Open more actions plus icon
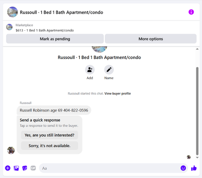The height and width of the screenshot is (178, 202). (x=8, y=168)
